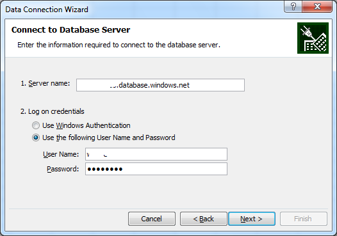Cancel the connection wizard

pyautogui.click(x=152, y=219)
